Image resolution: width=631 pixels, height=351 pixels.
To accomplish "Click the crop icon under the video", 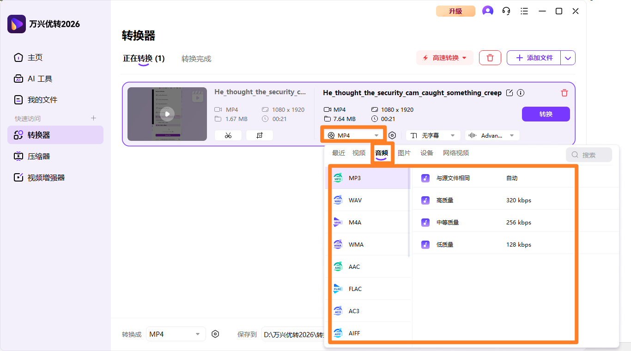I will 259,135.
